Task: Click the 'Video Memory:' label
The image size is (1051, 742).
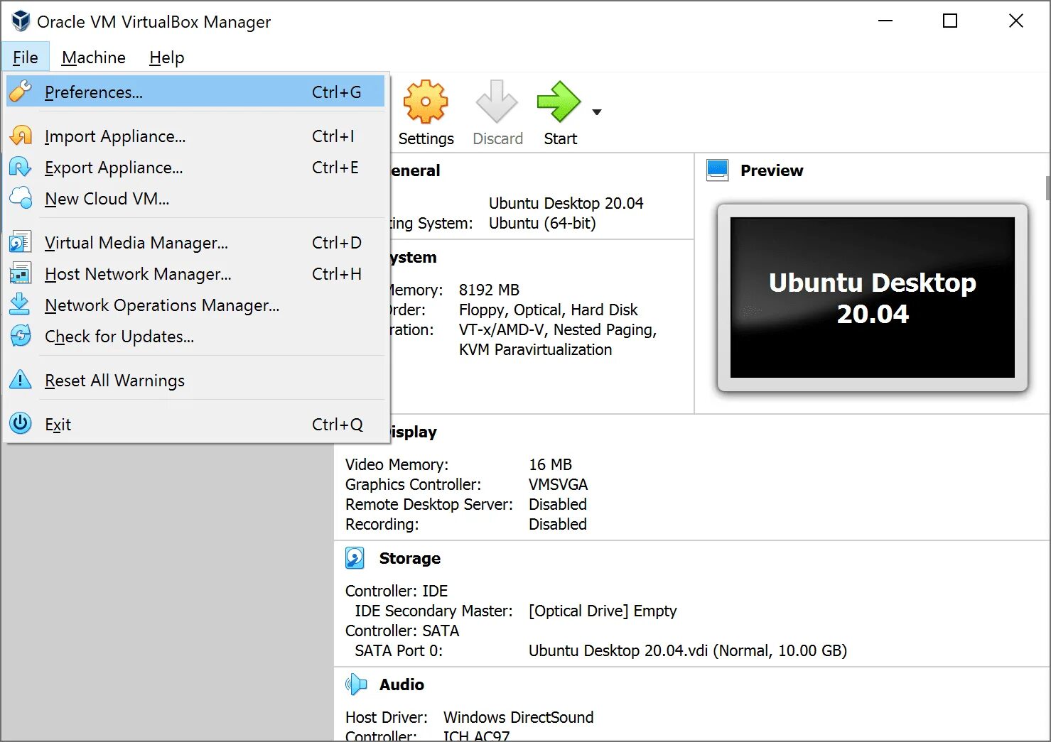Action: [397, 464]
